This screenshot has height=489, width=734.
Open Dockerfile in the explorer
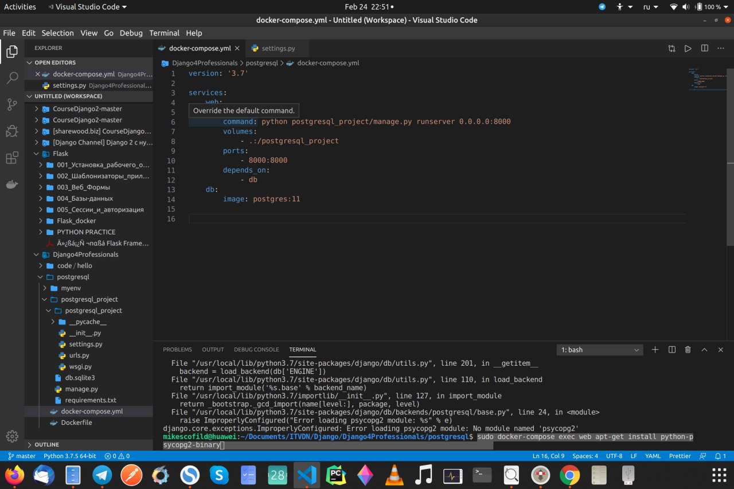click(x=89, y=423)
